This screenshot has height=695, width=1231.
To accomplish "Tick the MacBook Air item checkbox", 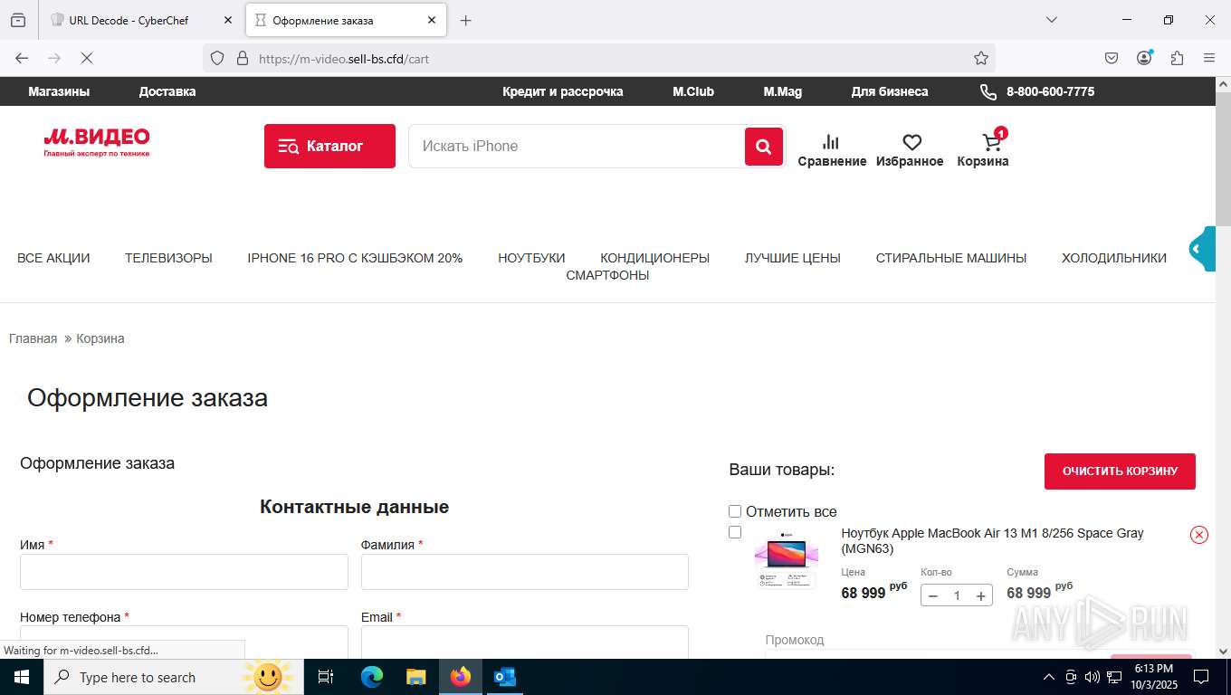I will pos(735,532).
